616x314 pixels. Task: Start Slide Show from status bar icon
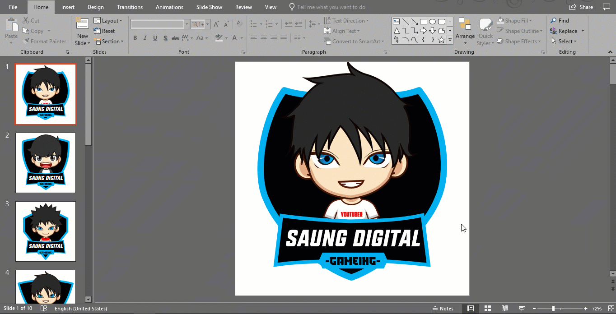pyautogui.click(x=522, y=309)
